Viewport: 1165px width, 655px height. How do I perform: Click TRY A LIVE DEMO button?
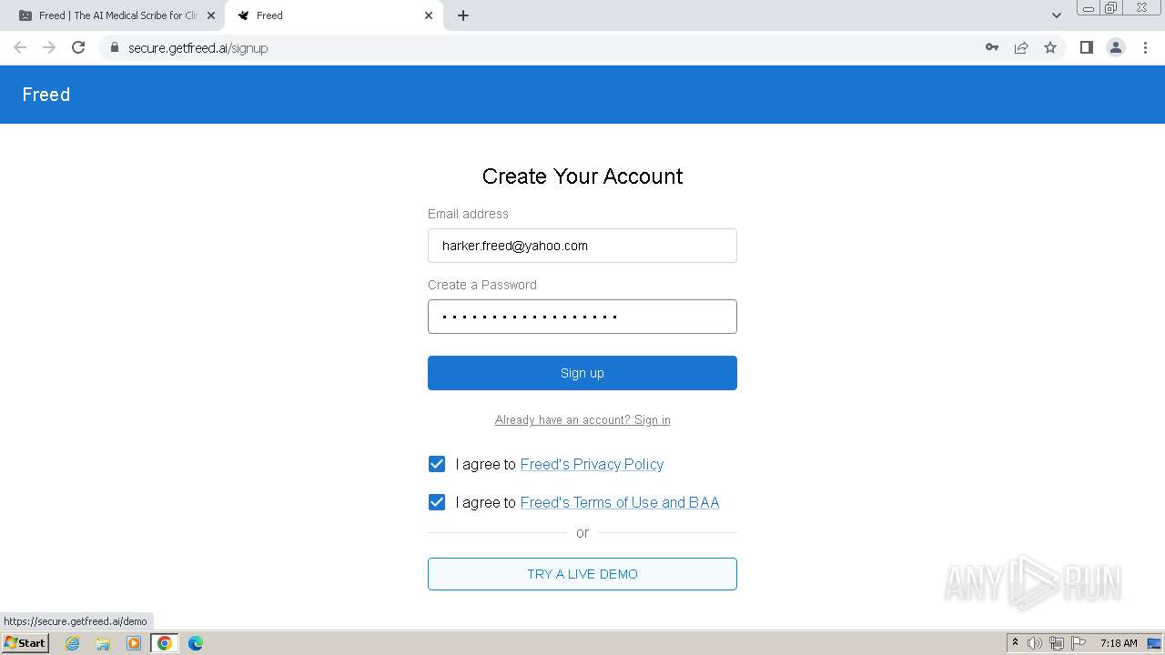click(x=582, y=574)
